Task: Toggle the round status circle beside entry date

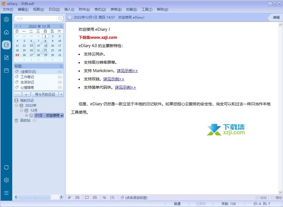Action: pos(70,17)
